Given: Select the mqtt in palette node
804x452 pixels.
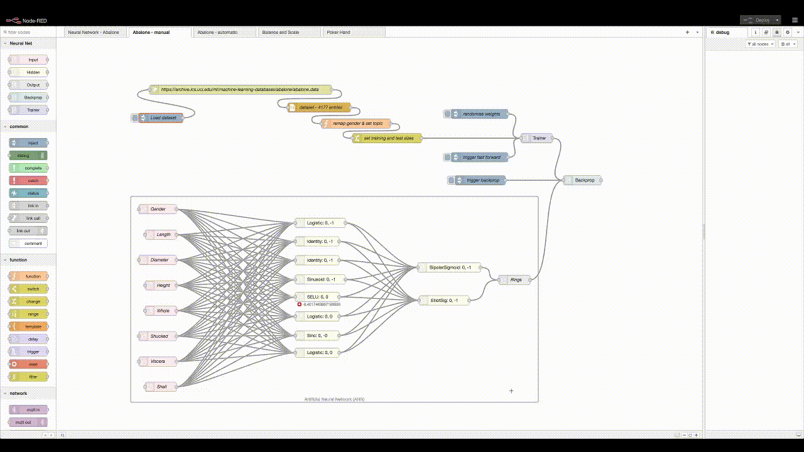Looking at the screenshot, I should point(28,410).
